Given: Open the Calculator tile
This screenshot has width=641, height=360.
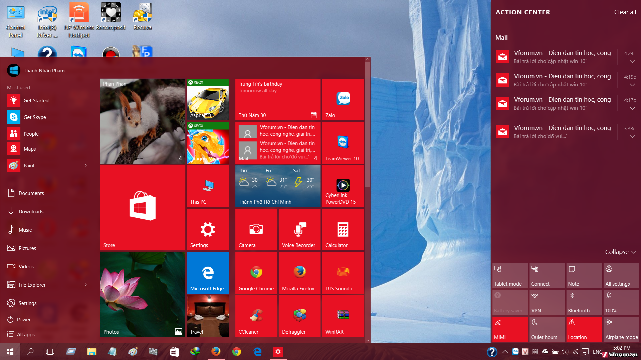Looking at the screenshot, I should 343,229.
